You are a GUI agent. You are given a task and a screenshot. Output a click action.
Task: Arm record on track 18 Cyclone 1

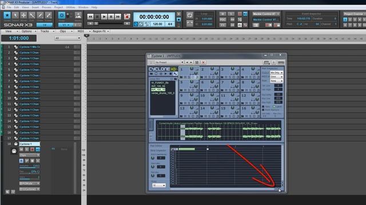click(32, 149)
